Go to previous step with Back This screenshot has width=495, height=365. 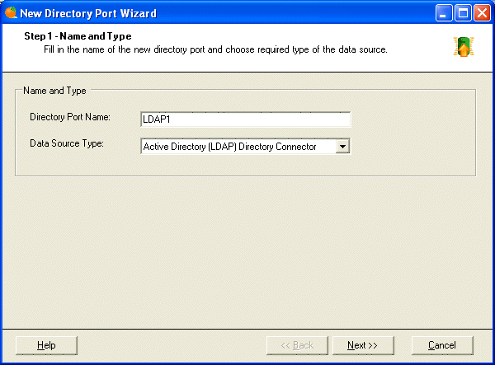pyautogui.click(x=297, y=345)
